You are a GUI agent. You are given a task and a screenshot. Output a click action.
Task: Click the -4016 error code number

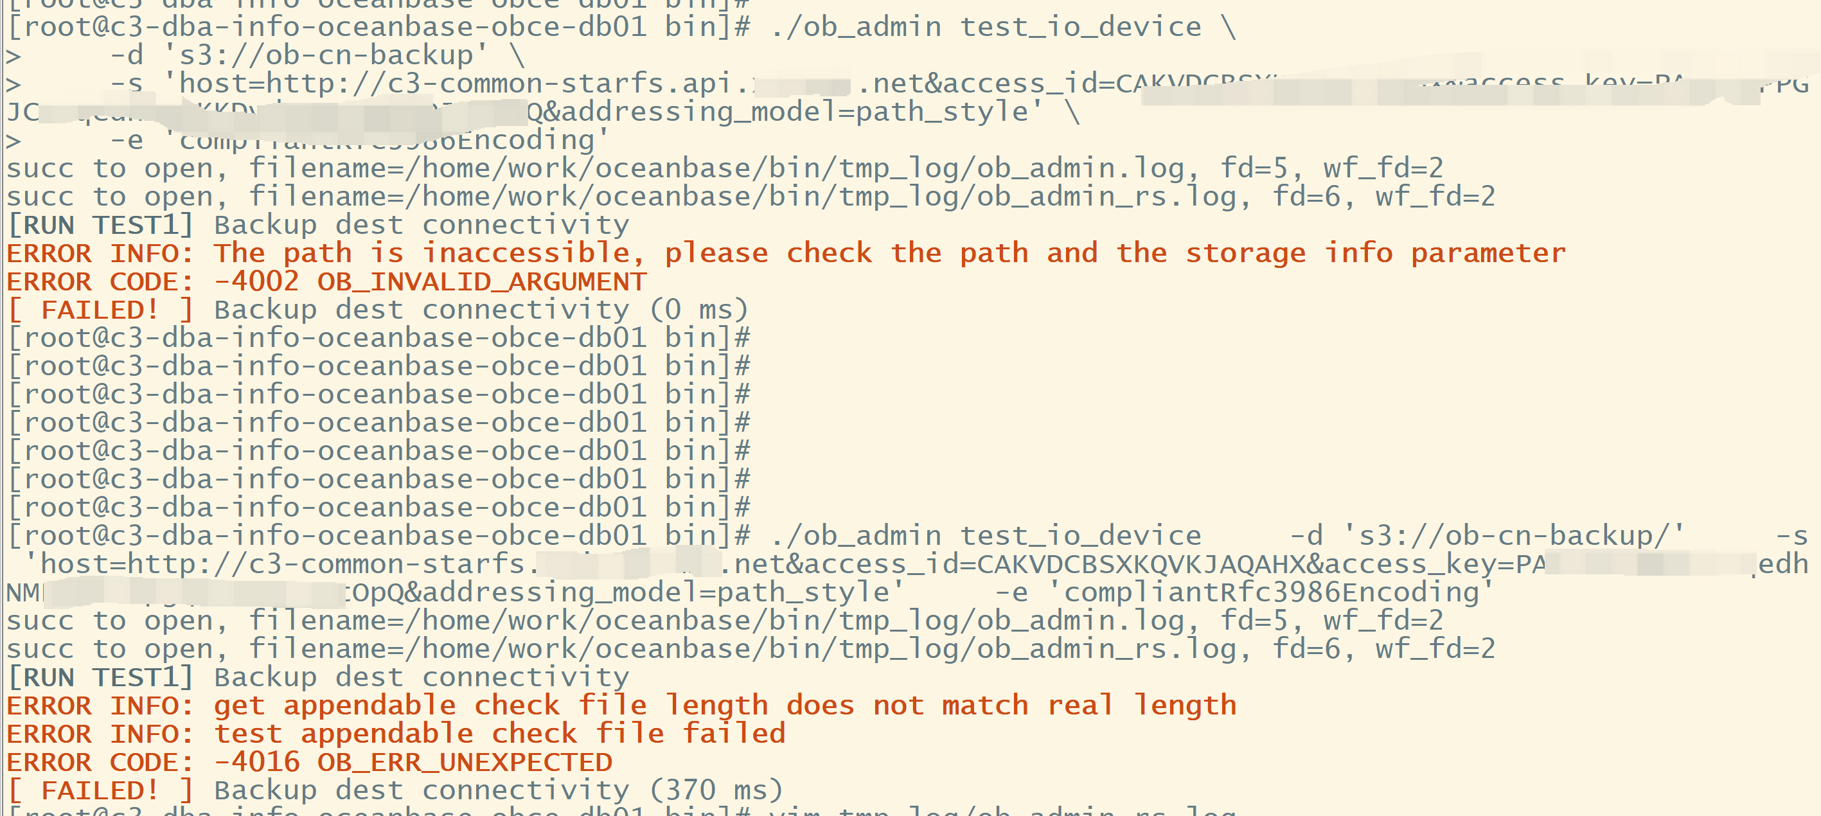[x=256, y=762]
